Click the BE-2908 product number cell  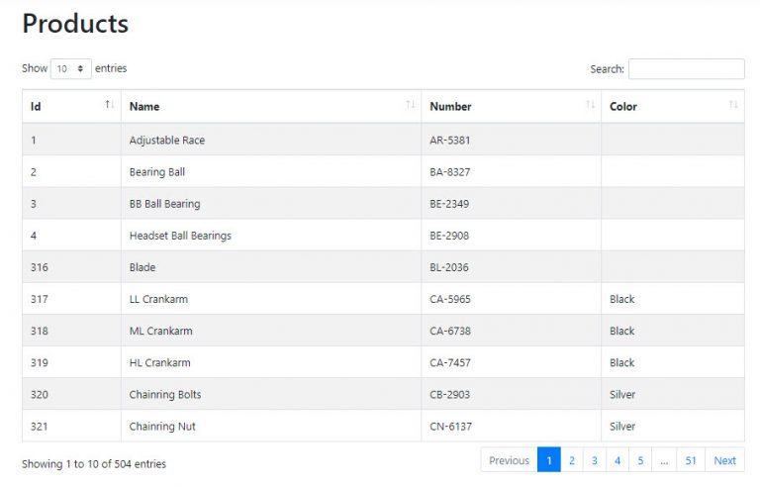click(449, 236)
